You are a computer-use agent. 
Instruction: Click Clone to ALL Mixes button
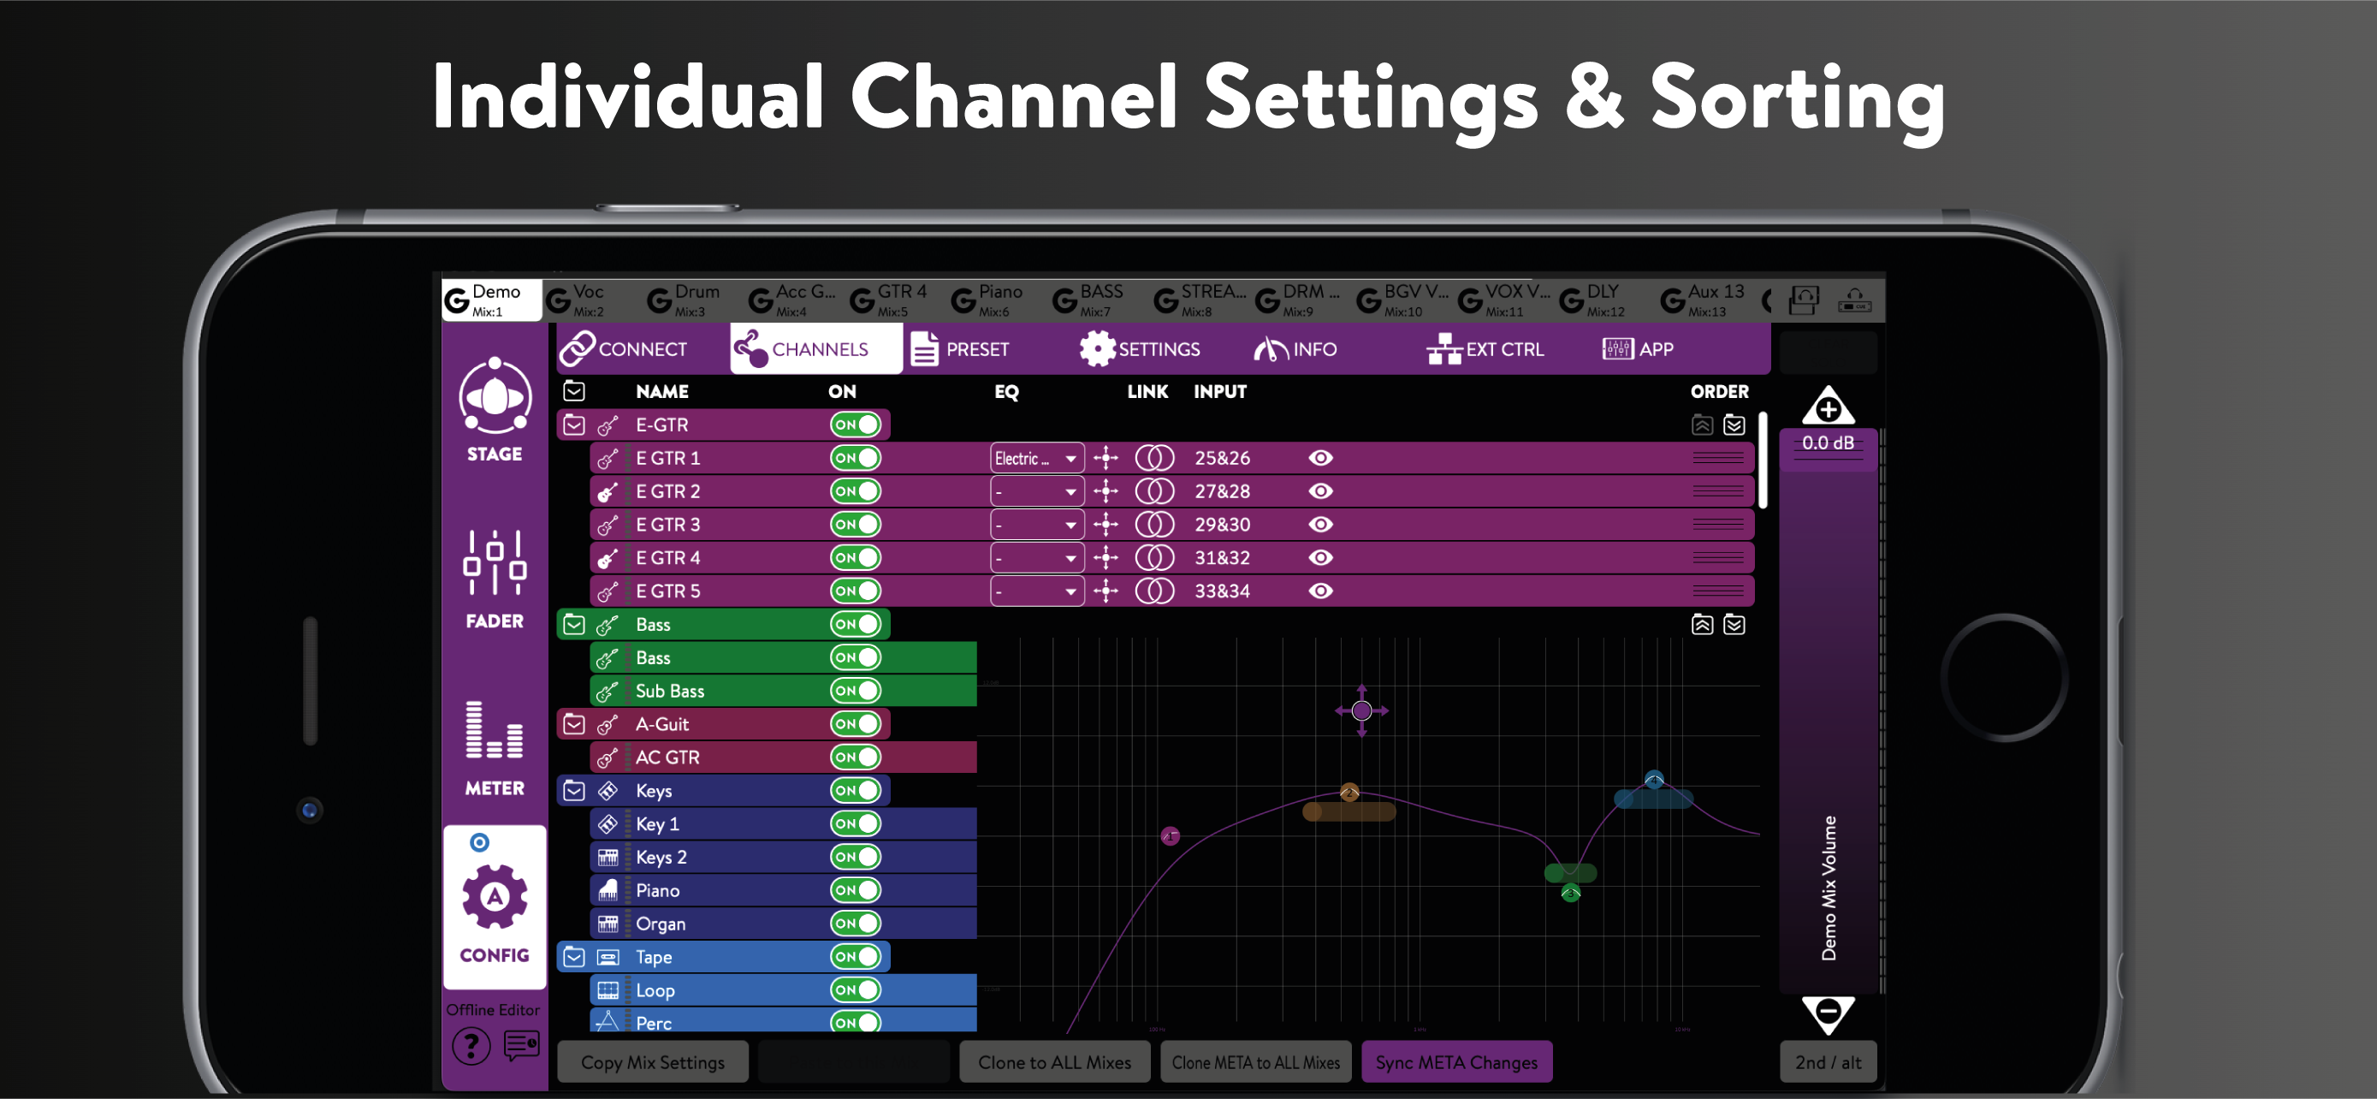click(x=1054, y=1062)
